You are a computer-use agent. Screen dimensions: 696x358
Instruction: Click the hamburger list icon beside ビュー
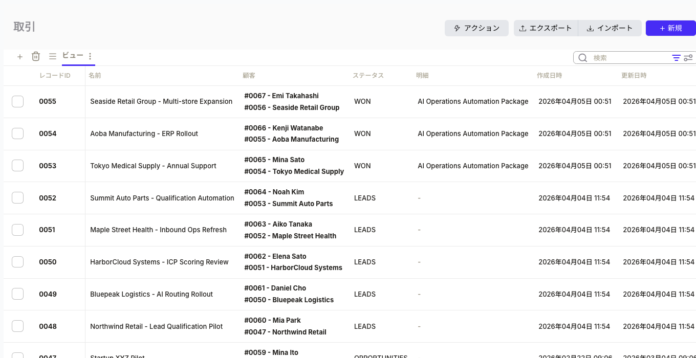53,56
